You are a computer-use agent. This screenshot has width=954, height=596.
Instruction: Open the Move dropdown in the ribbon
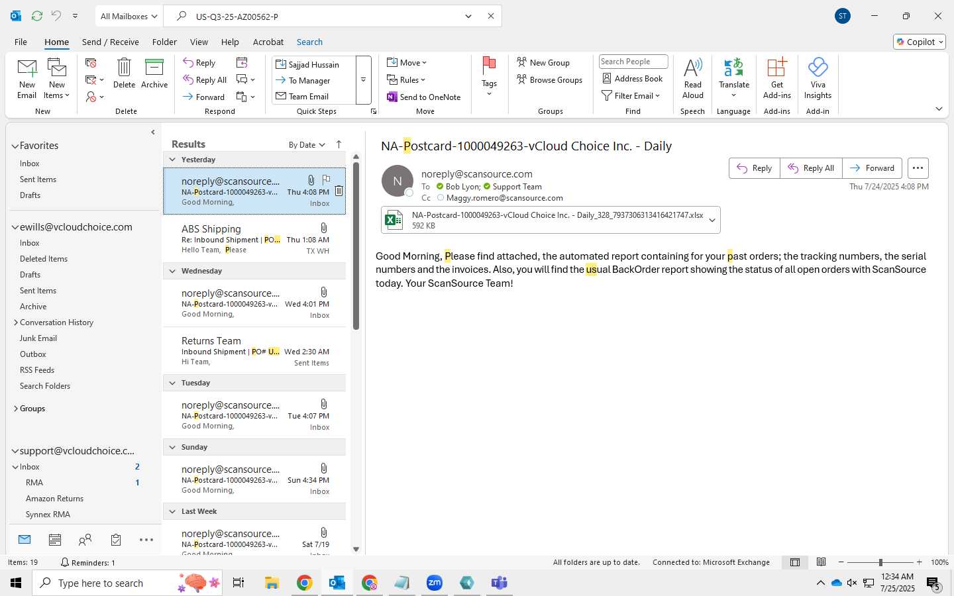[x=407, y=62]
